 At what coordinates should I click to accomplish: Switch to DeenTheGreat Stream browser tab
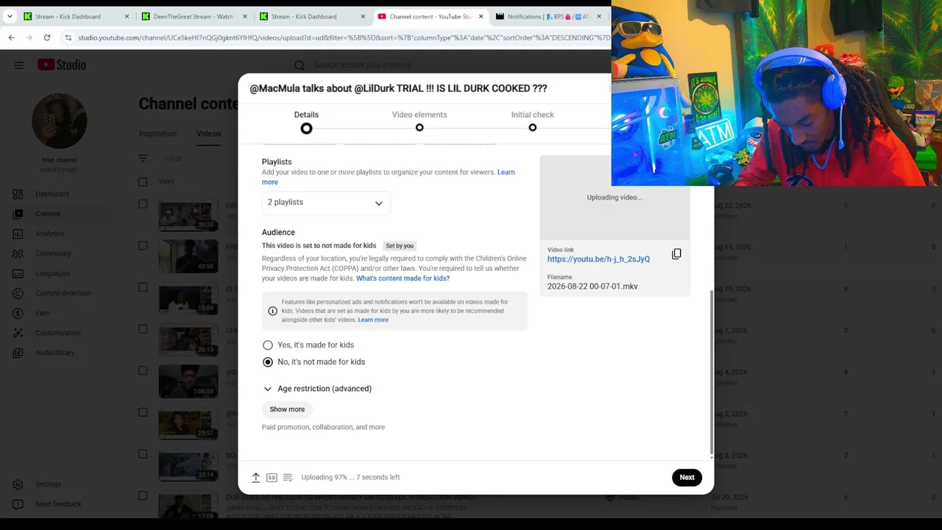[194, 16]
